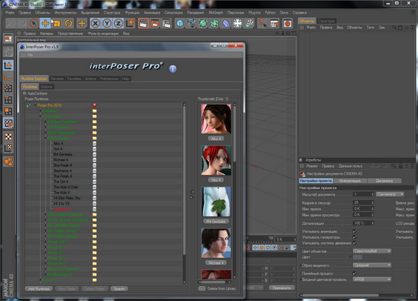
Task: Render current view with clapperboard icon
Action: click(x=143, y=23)
